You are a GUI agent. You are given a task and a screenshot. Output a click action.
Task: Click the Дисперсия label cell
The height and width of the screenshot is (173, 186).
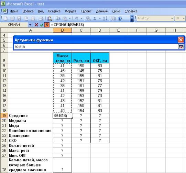(31, 136)
